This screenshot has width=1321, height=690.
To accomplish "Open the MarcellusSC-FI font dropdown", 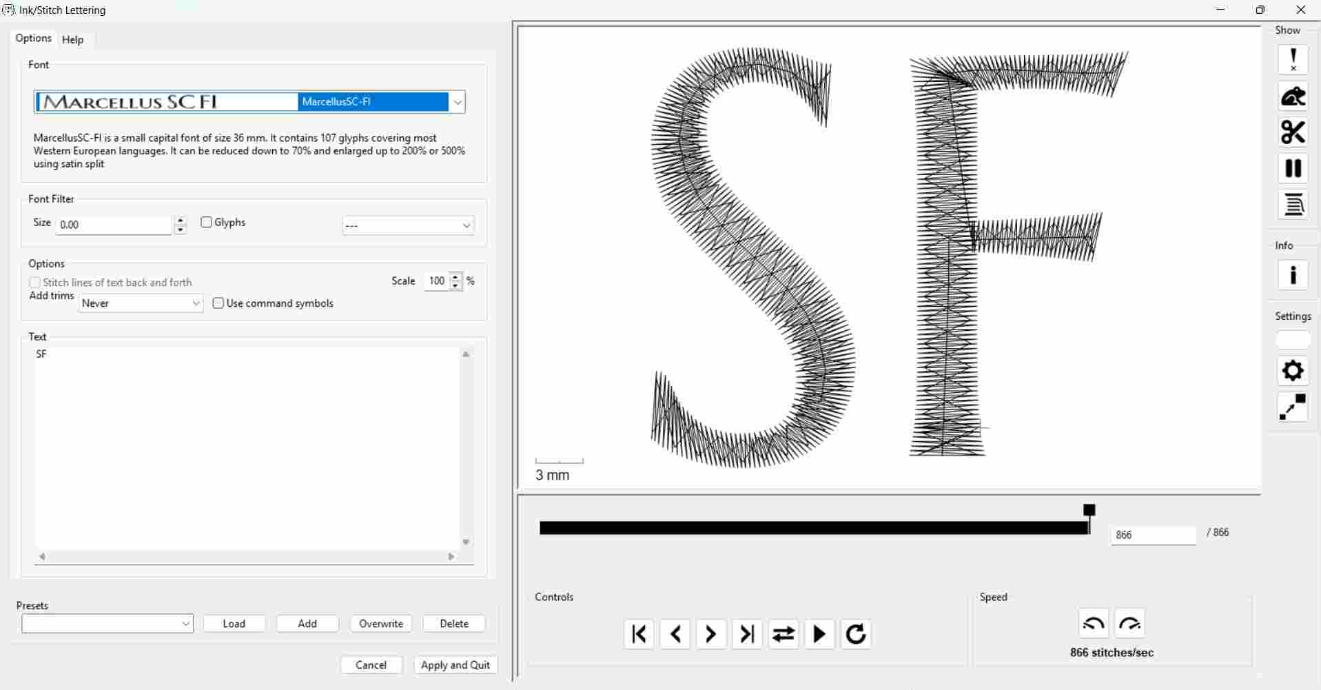I will 457,102.
